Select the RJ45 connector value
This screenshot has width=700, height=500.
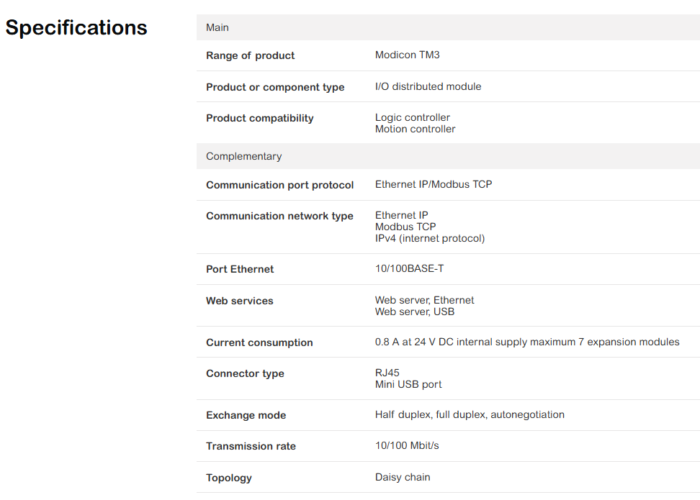387,373
